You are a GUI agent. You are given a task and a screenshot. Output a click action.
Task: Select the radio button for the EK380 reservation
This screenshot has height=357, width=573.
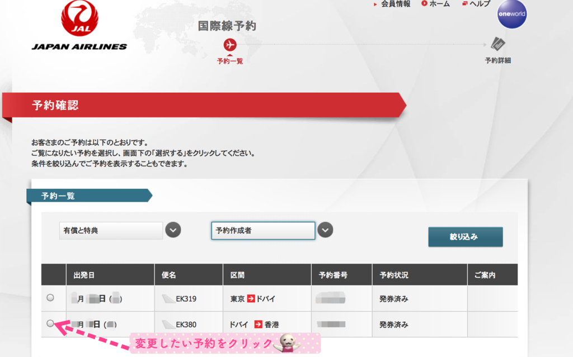pos(50,323)
